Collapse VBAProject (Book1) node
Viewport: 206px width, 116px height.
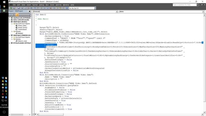(x=10, y=22)
